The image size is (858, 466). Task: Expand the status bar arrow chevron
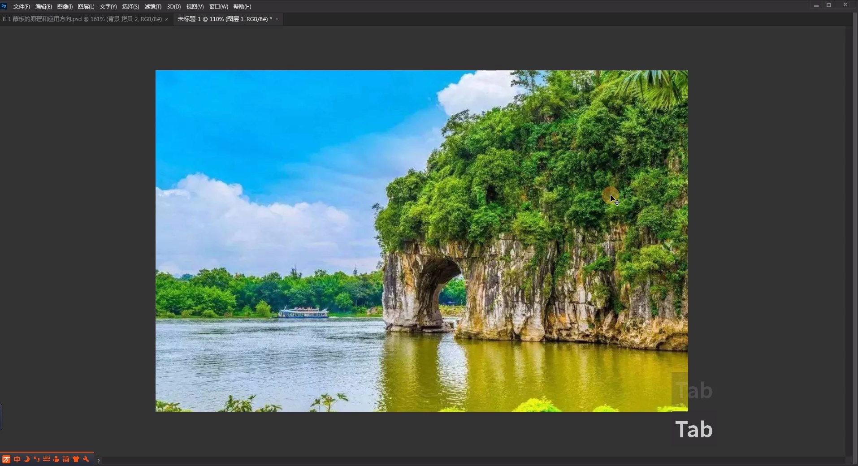98,460
